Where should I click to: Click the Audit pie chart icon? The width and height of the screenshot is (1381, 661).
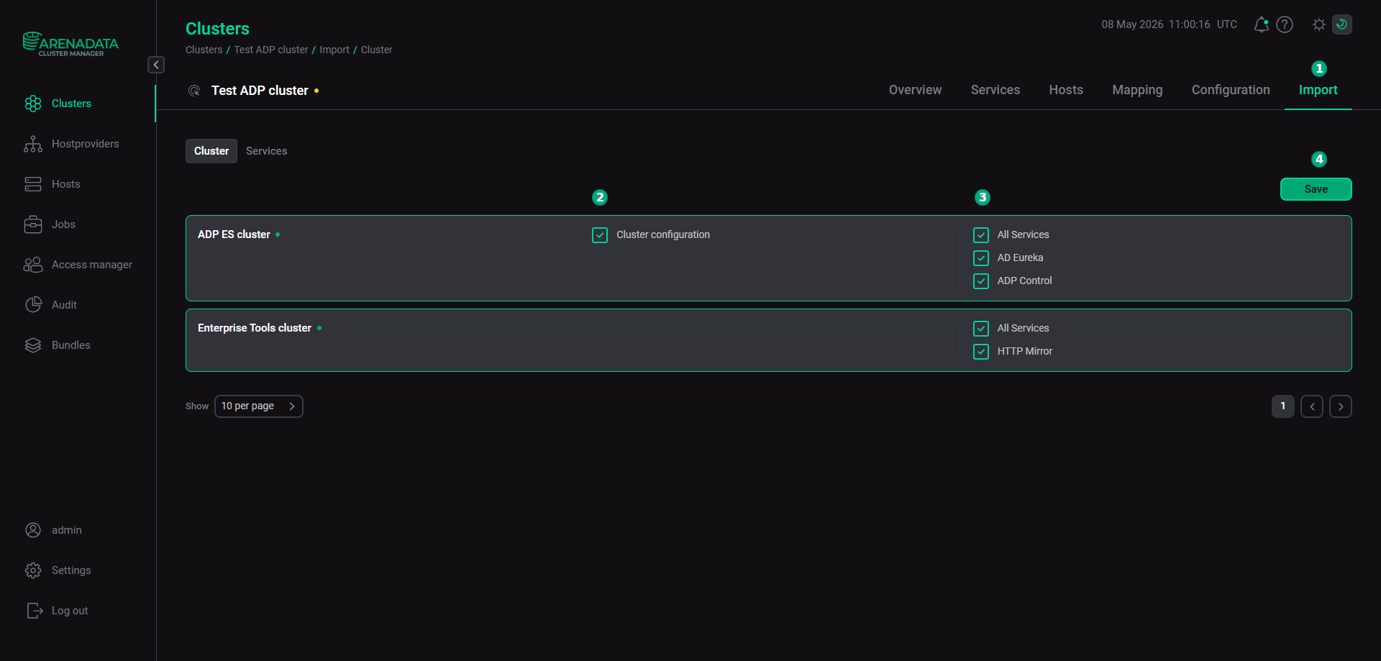(33, 305)
